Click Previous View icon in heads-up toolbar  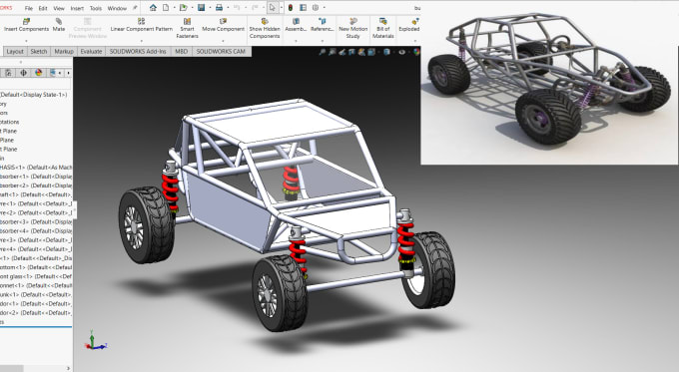click(342, 52)
